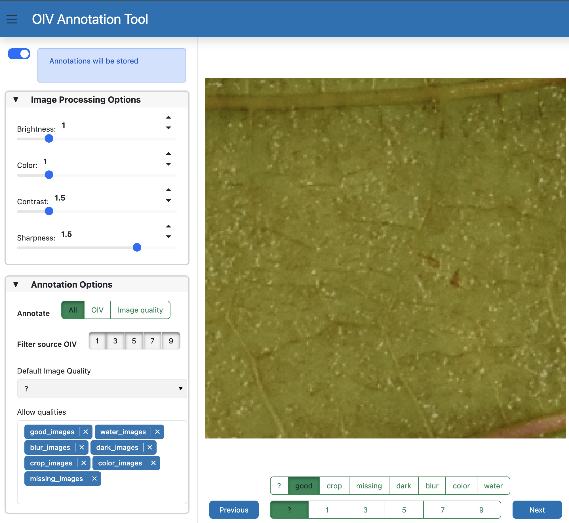The height and width of the screenshot is (523, 569).
Task: Toggle annotations storage on/off switch
Action: [x=19, y=54]
